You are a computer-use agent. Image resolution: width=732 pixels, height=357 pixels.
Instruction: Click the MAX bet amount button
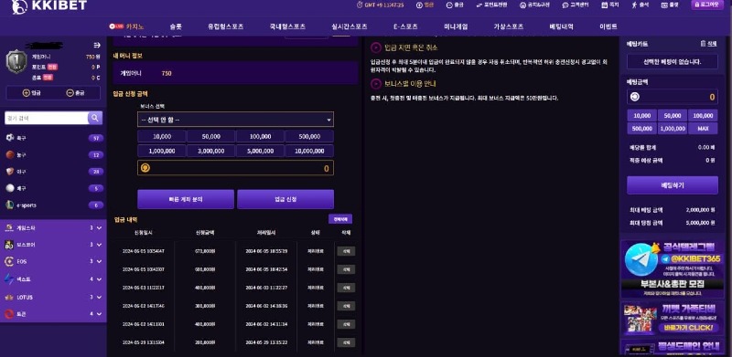[x=703, y=128]
